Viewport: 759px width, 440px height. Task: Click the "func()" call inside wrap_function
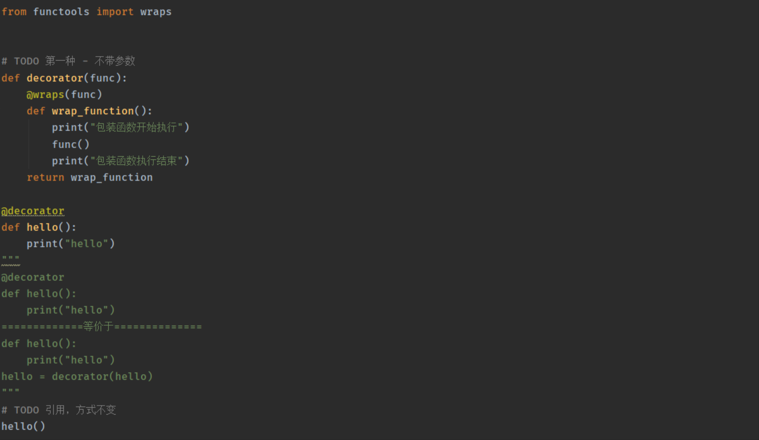point(70,145)
